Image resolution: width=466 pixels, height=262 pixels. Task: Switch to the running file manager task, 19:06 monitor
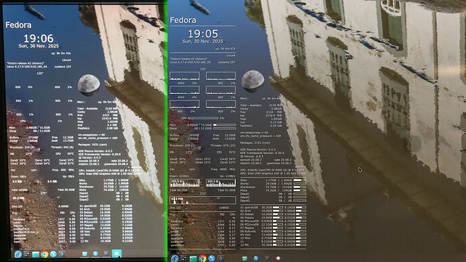pyautogui.click(x=84, y=254)
